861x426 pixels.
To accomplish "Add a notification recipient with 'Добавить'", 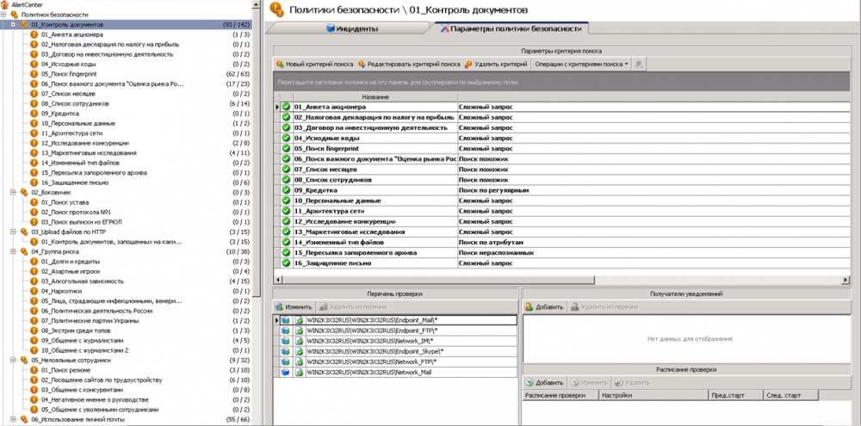I will tap(543, 306).
